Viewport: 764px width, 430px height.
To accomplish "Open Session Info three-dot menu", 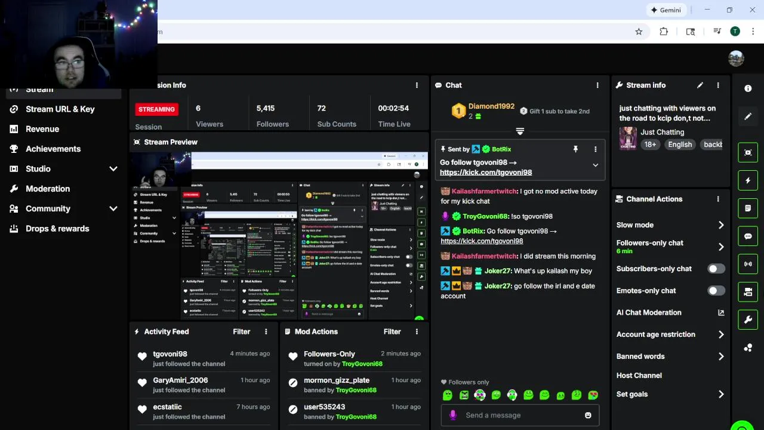I will coord(417,85).
